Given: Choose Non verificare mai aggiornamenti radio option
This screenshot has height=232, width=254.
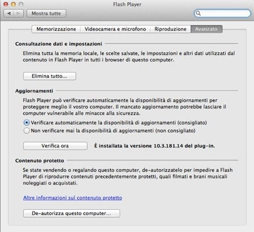Looking at the screenshot, I should click(26, 131).
